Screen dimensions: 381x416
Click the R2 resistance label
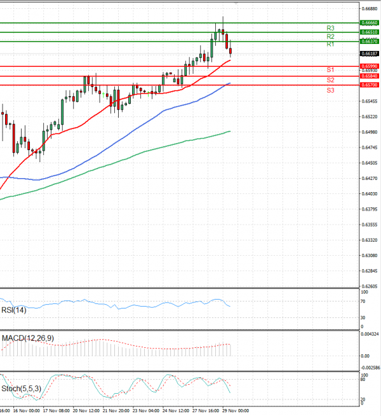click(330, 36)
